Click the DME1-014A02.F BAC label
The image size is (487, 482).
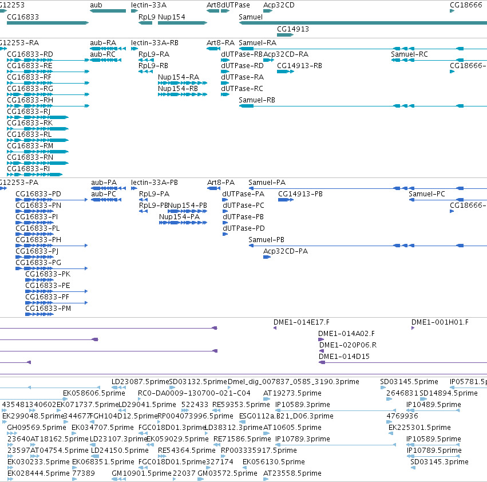pyautogui.click(x=346, y=334)
